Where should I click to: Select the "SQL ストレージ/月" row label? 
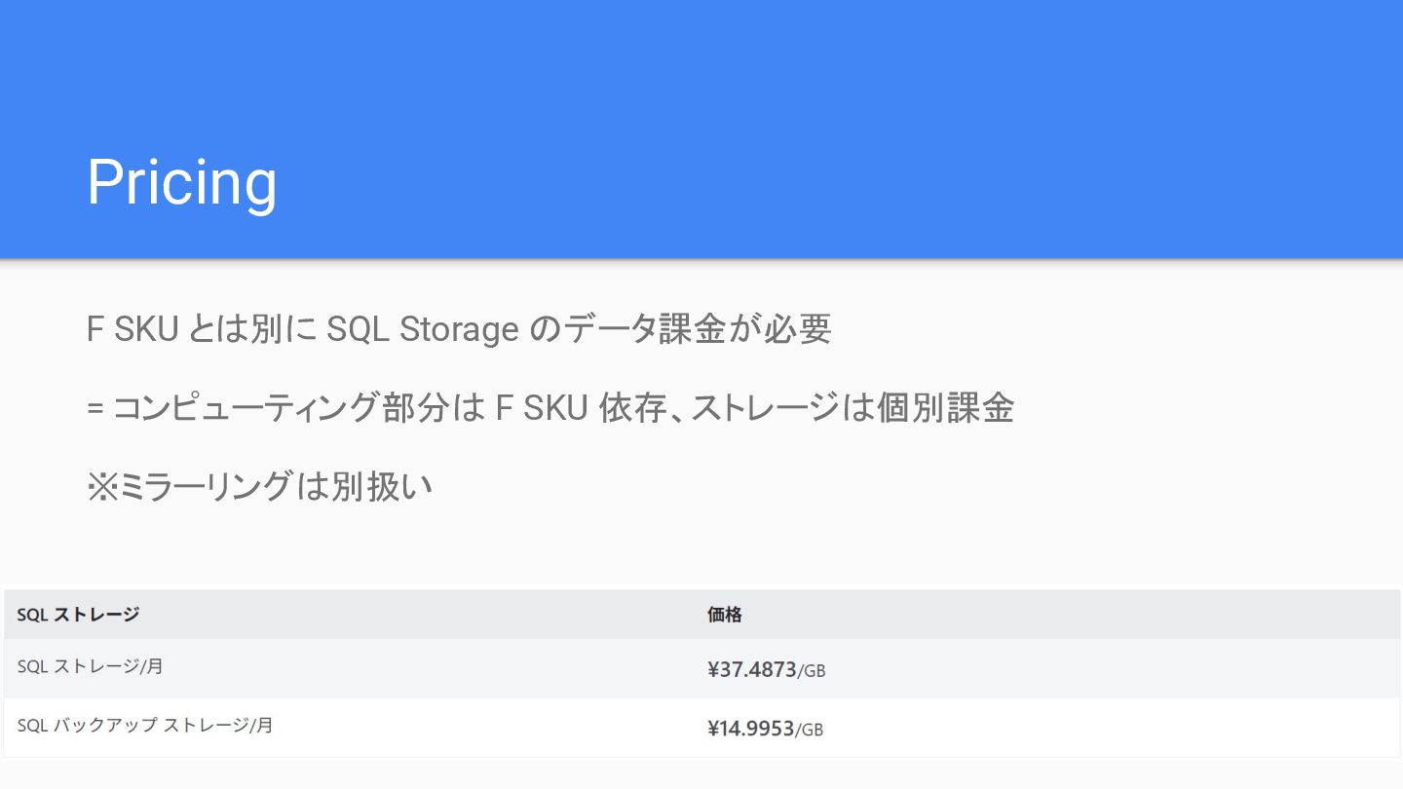[90, 667]
